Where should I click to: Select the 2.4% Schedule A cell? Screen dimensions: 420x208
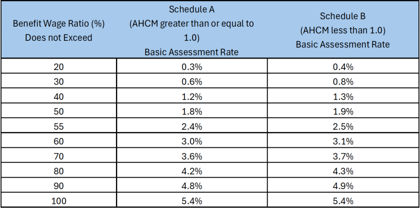(192, 126)
